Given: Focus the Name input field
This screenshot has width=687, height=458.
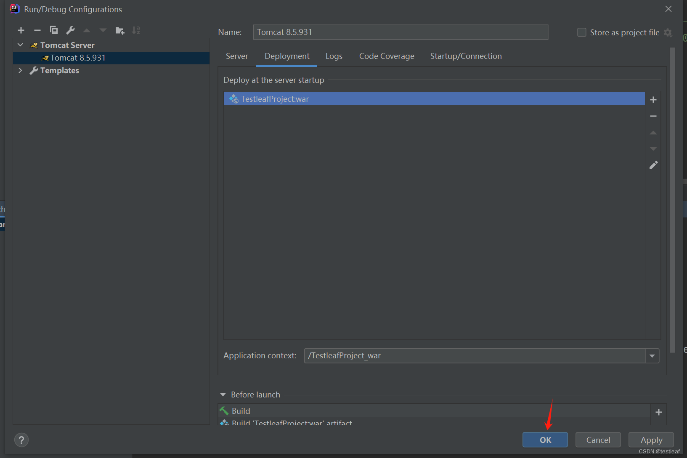Looking at the screenshot, I should [x=401, y=32].
